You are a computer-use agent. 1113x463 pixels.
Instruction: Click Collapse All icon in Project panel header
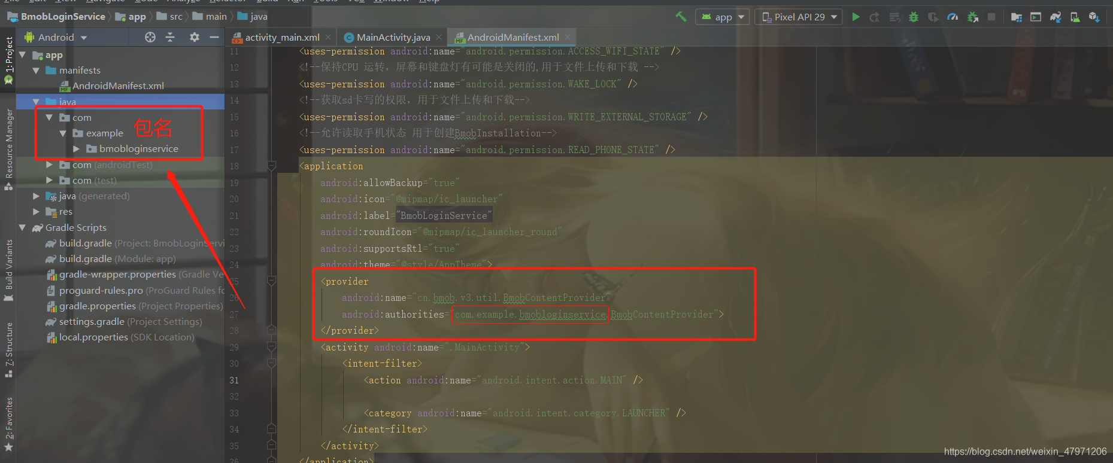click(x=170, y=37)
